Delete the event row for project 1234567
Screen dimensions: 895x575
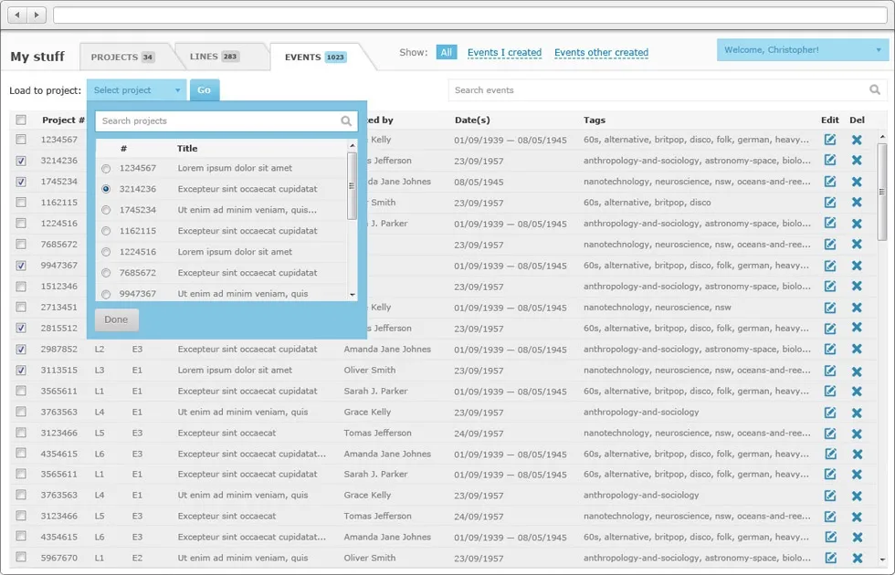point(857,140)
